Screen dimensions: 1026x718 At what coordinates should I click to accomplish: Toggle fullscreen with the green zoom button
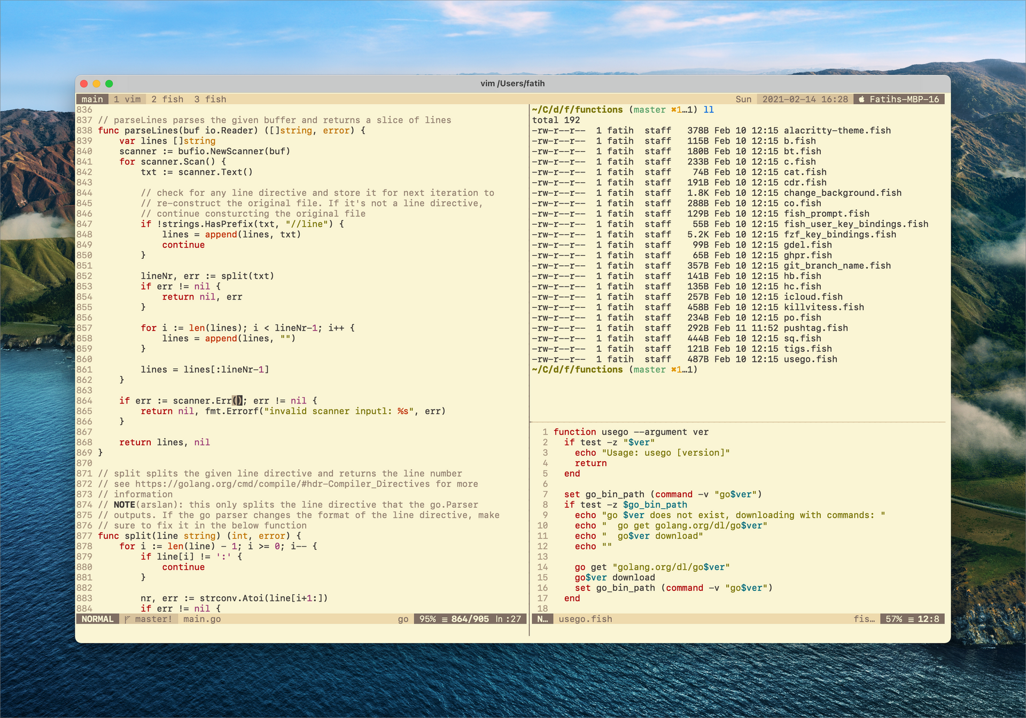click(x=109, y=83)
